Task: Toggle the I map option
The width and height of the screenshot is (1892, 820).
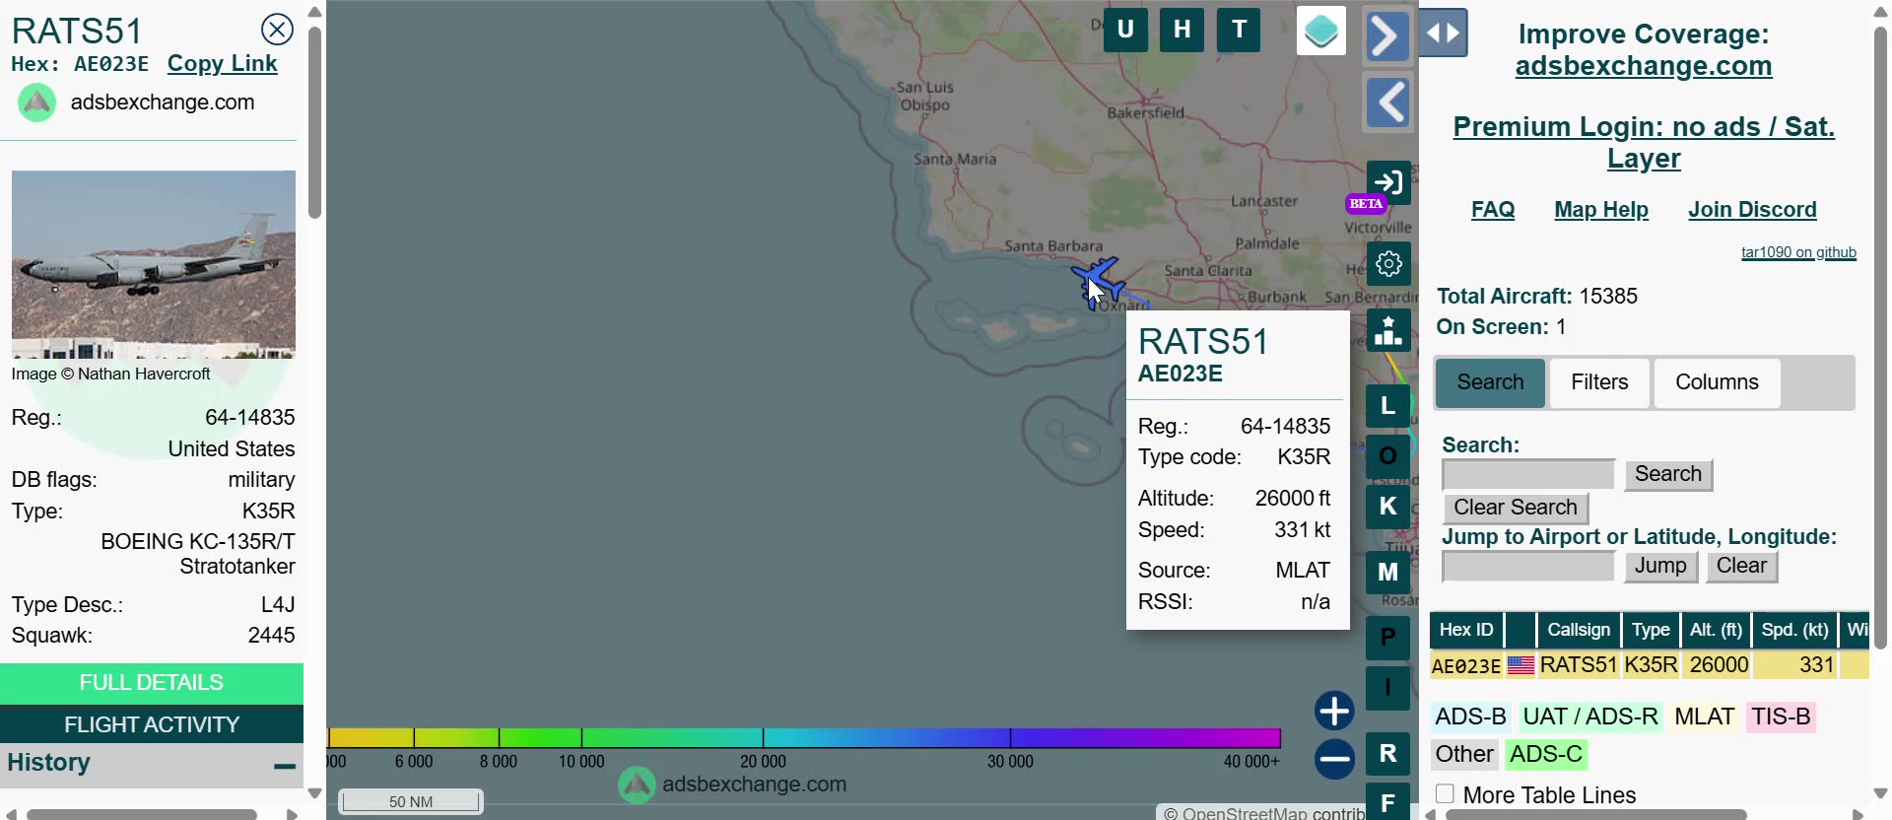Action: 1388,688
